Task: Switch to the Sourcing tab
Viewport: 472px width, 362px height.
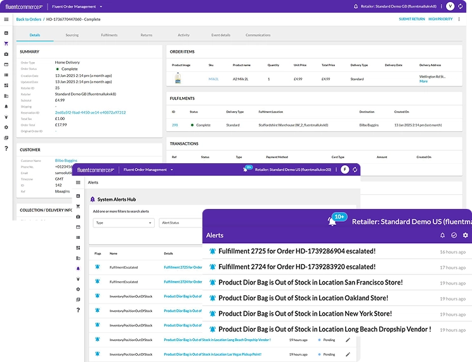Action: (72, 35)
